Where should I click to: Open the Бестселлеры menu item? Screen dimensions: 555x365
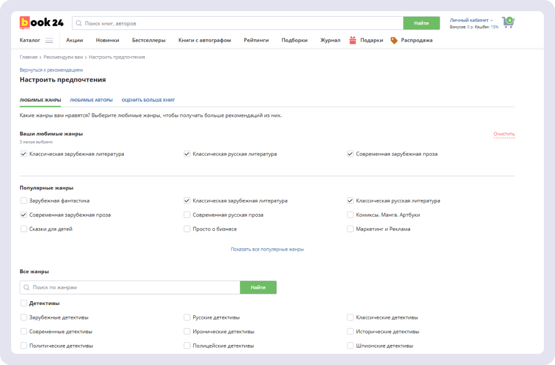[148, 40]
